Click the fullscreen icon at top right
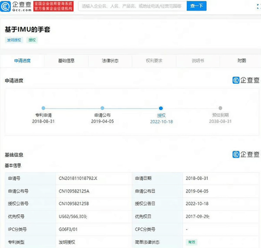The image size is (261, 248). (259, 7)
